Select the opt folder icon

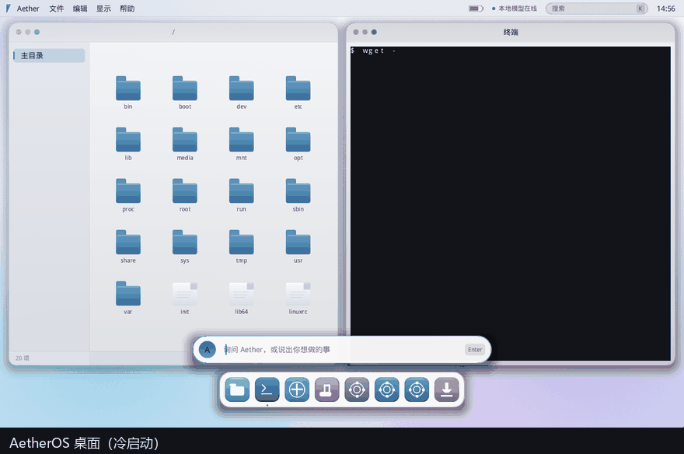pos(298,140)
